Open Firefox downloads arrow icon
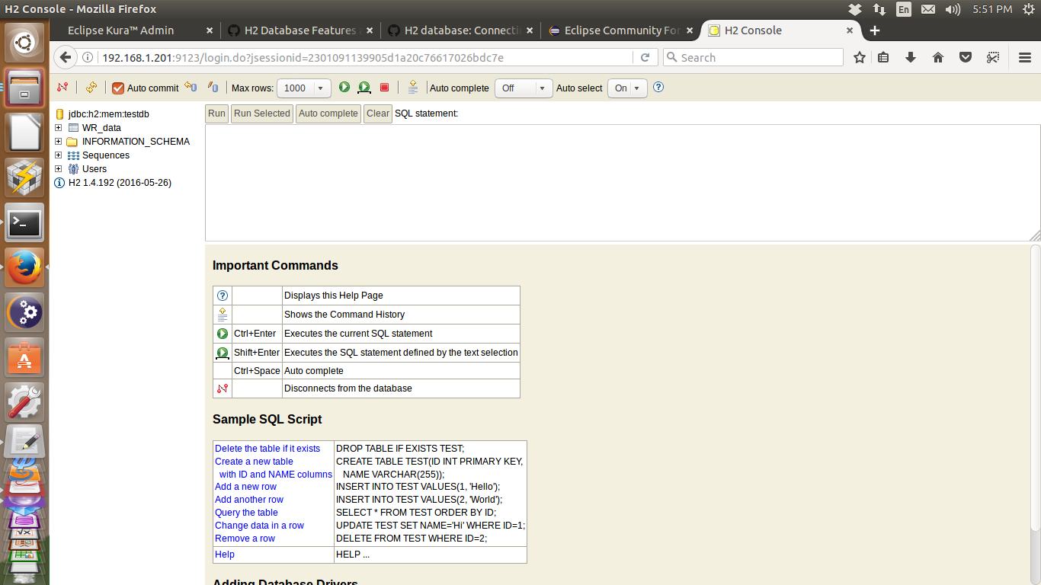 [911, 57]
